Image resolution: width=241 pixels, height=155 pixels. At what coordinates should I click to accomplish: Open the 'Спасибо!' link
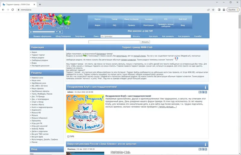tap(198, 36)
